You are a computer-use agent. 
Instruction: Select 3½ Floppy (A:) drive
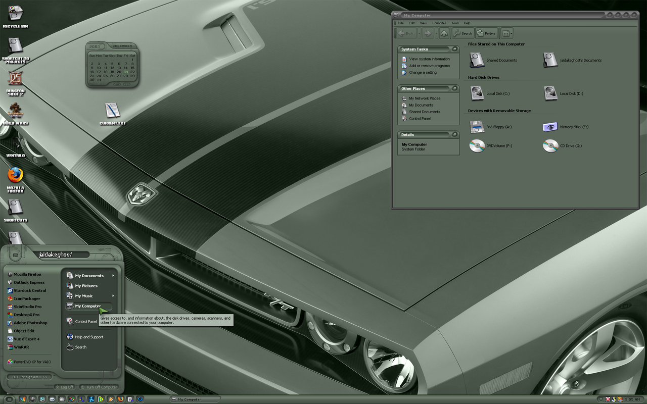[491, 127]
